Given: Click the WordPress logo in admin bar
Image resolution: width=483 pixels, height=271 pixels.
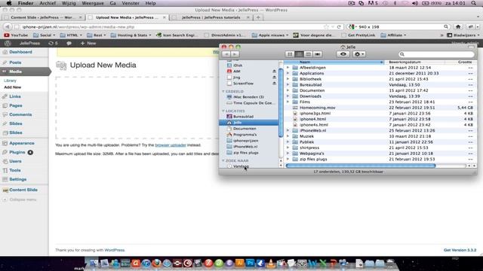Looking at the screenshot, I should (x=8, y=44).
